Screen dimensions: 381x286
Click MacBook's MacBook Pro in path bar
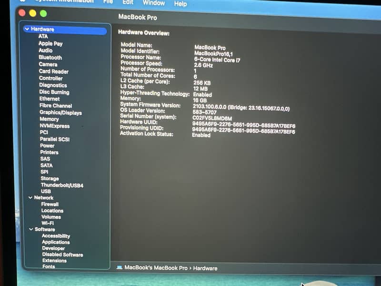pos(156,268)
